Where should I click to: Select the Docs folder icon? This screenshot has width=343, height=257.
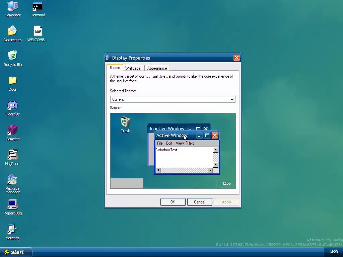point(12,83)
